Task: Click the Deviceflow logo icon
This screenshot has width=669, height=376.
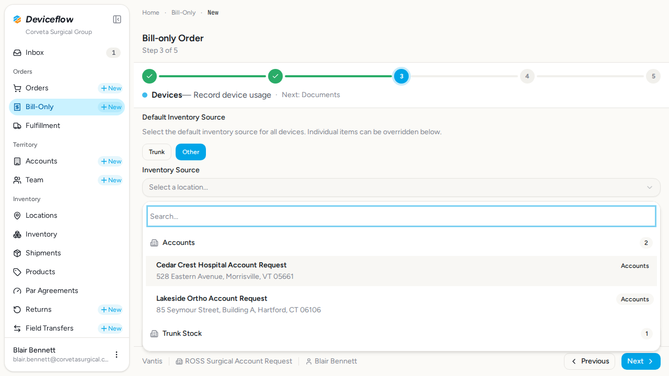Action: [x=17, y=19]
